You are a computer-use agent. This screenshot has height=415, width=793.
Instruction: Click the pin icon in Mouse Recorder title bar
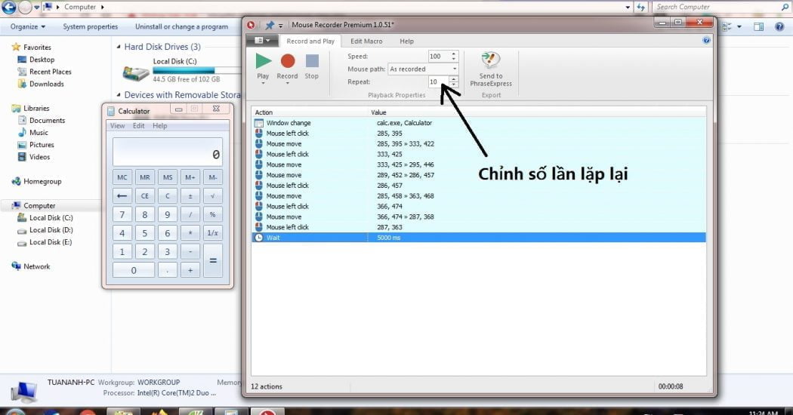[x=269, y=25]
